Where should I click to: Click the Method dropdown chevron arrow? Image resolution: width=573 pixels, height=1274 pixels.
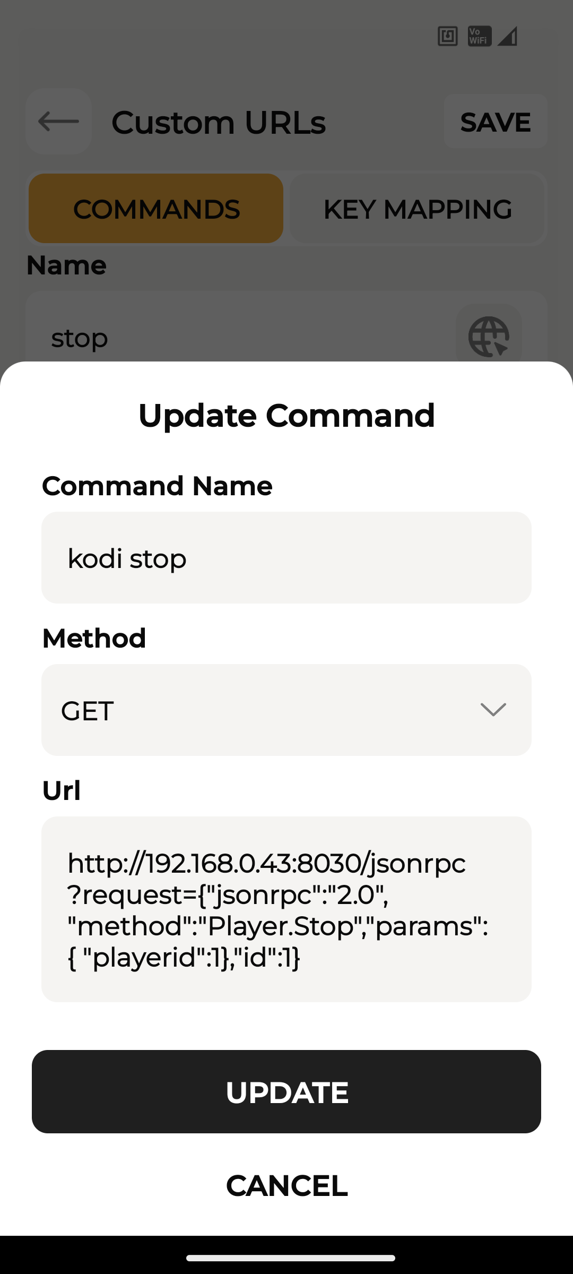coord(493,710)
